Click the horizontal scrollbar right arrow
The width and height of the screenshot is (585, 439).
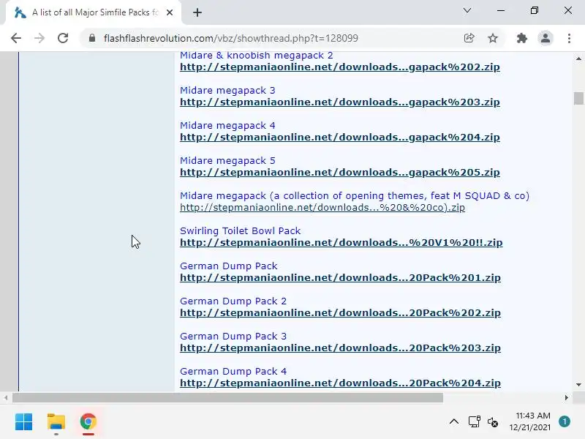[566, 398]
